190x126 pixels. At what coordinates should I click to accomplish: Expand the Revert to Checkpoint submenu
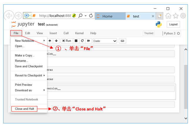pos(29,76)
